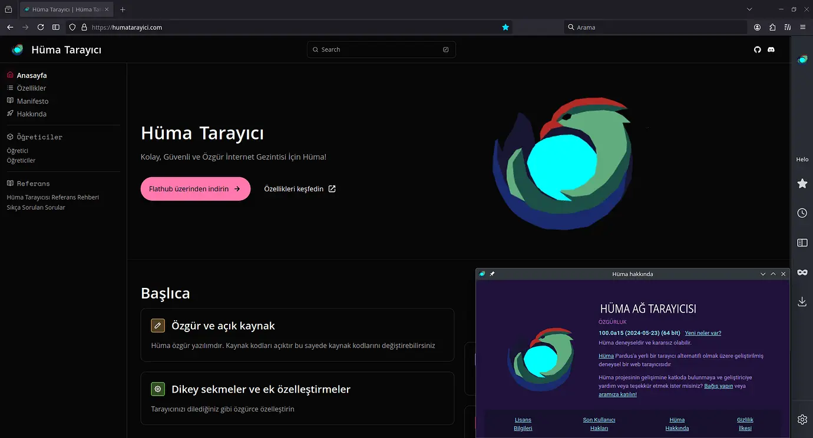Open Hüma Tarayıcısı Referans Rehberi link
The image size is (813, 438).
tap(53, 197)
